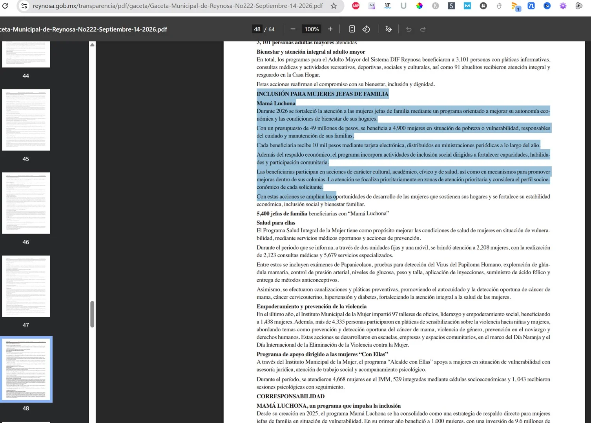Viewport: 591px width, 423px height.
Task: Open the red ABP Adblock Plus extension
Action: [x=356, y=6]
